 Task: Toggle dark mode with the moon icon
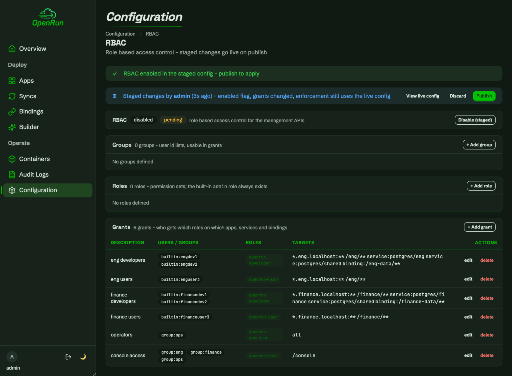coord(83,357)
